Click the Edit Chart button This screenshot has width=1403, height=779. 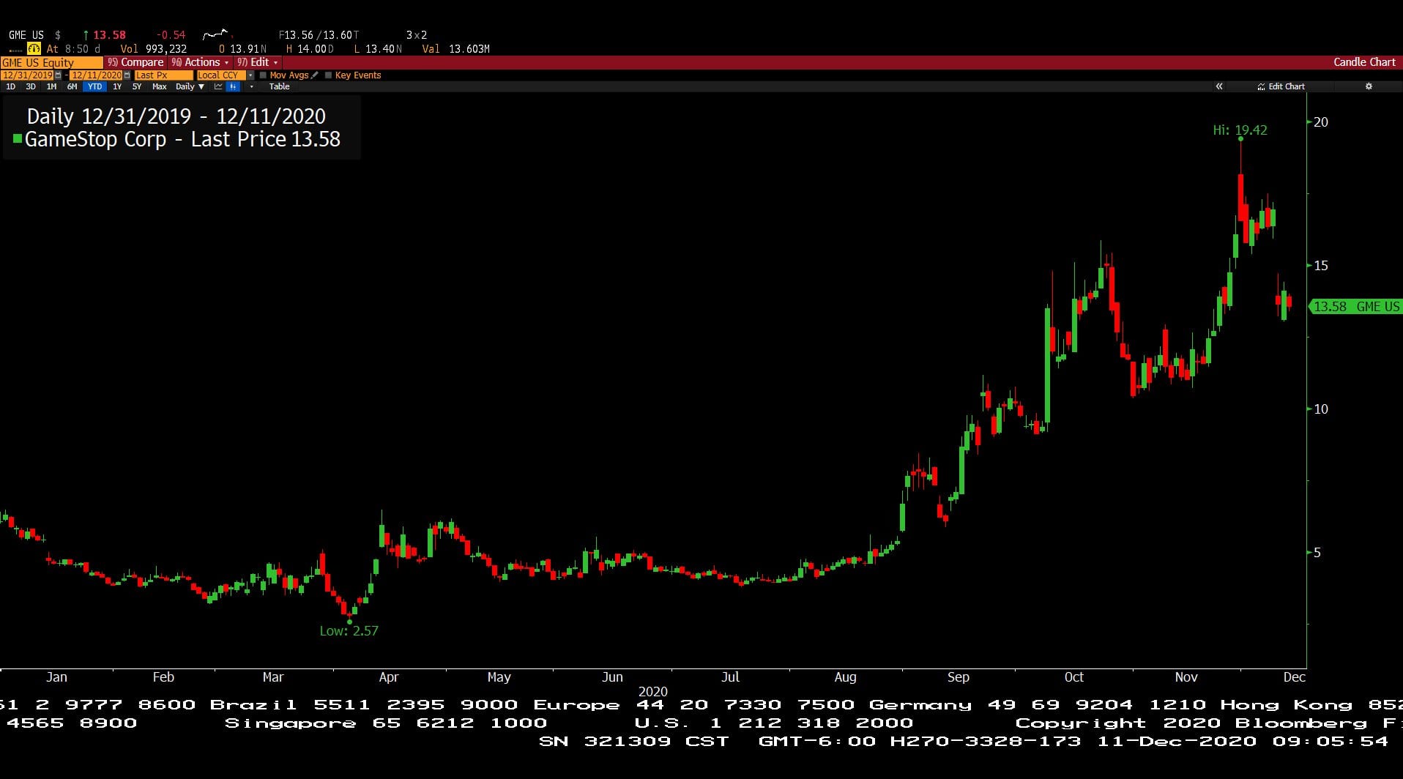pos(1281,86)
